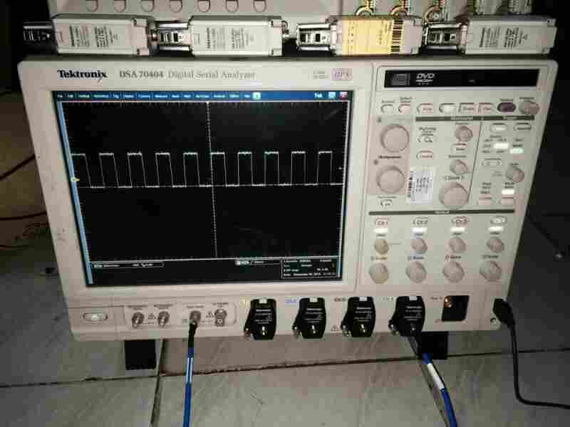The image size is (570, 427).
Task: Toggle the CH2 channel button
Action: (x=419, y=223)
